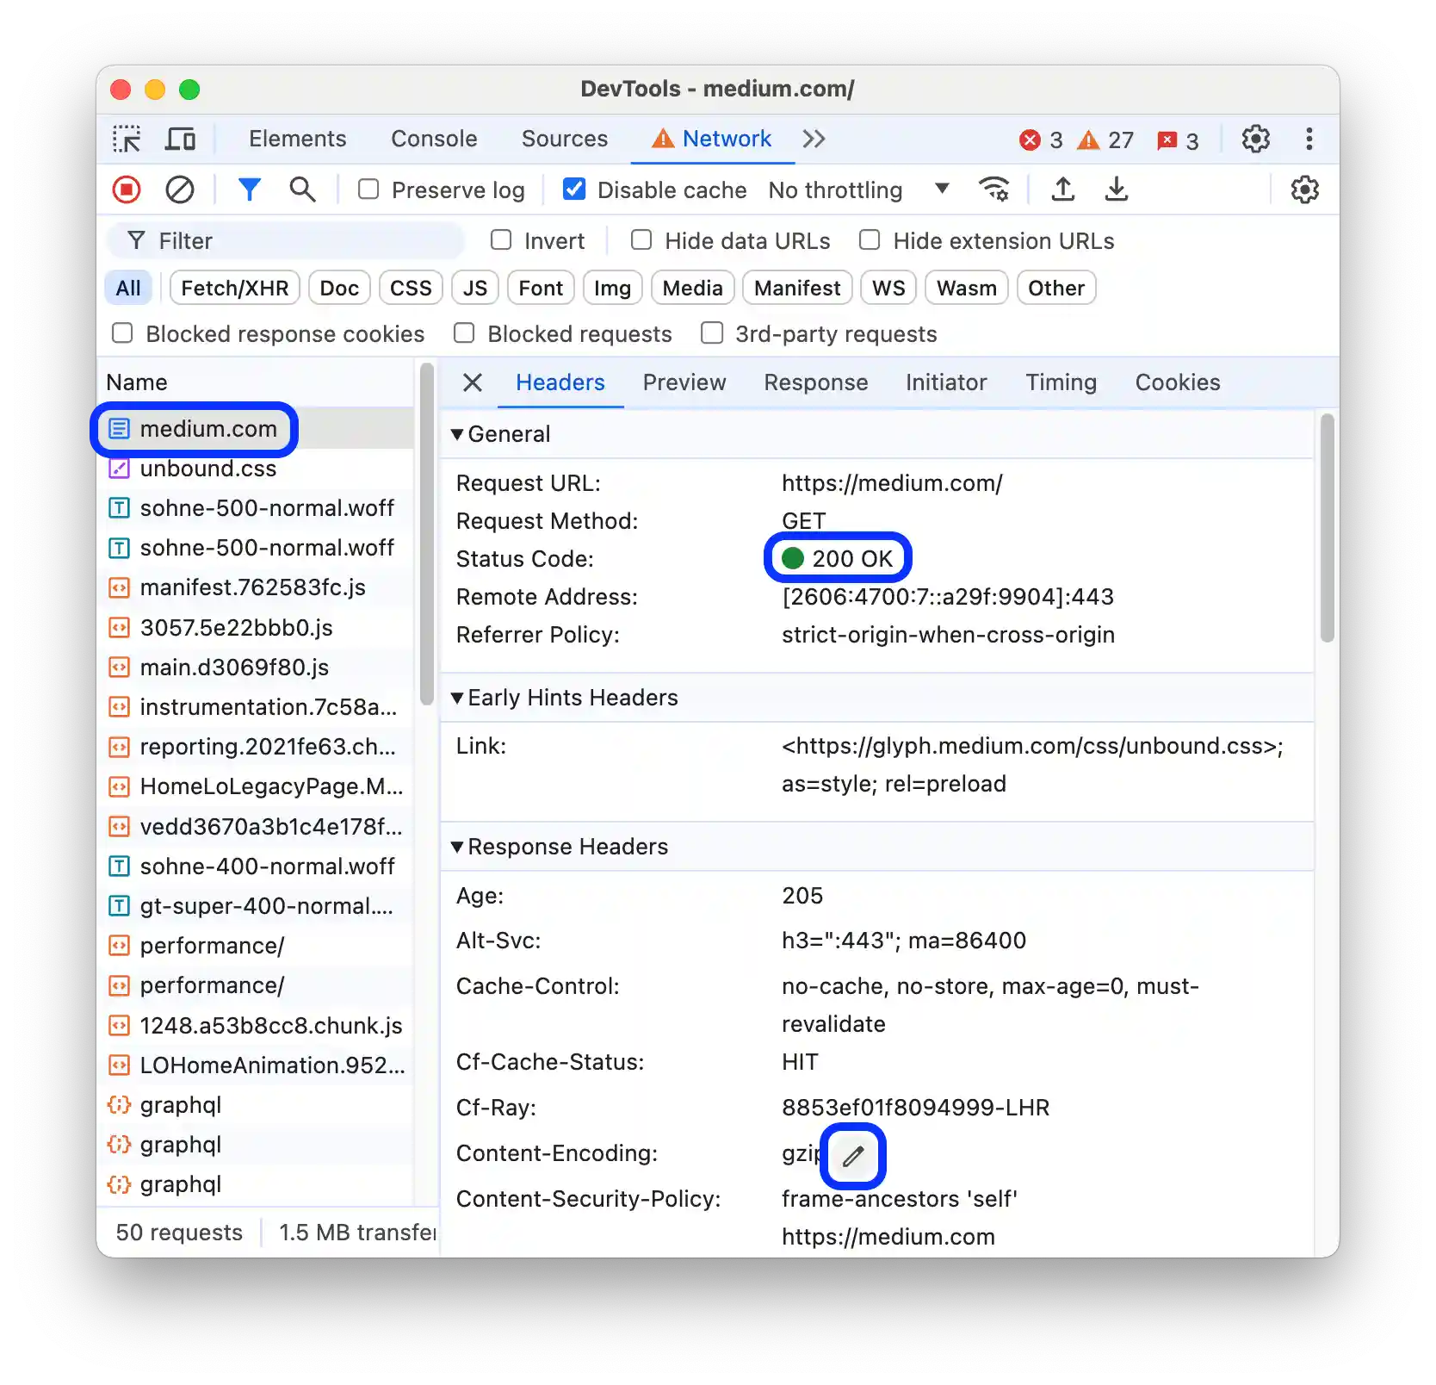Viewport: 1436px width, 1385px height.
Task: Switch to the Preview tab
Action: point(684,382)
